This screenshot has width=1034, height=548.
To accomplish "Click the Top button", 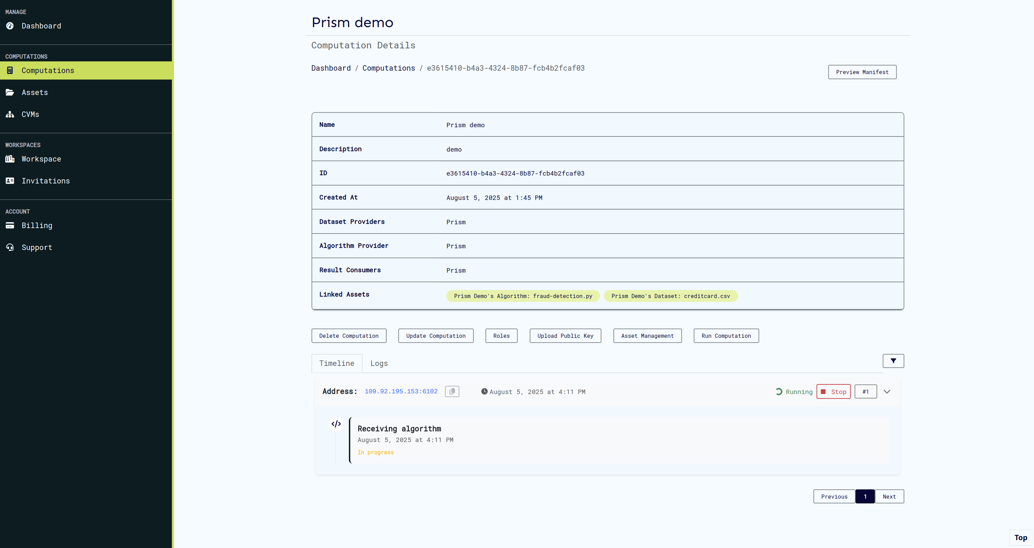I will click(x=1021, y=538).
